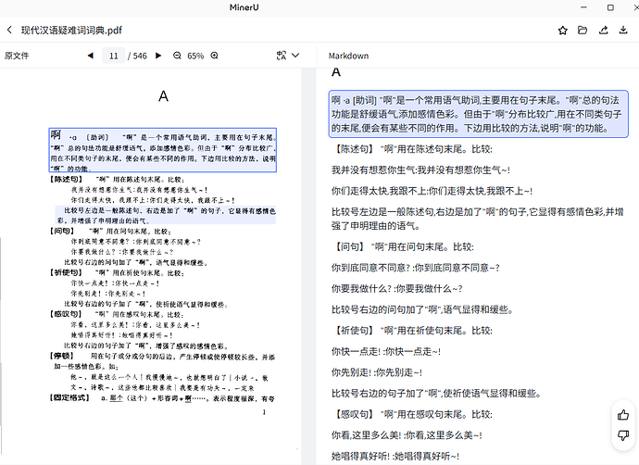The width and height of the screenshot is (639, 465).
Task: Go to next PDF page
Action: coord(157,56)
